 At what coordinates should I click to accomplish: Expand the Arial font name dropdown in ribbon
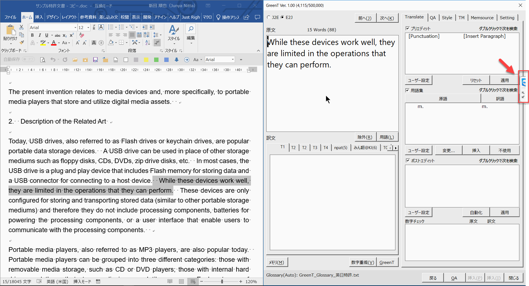click(75, 27)
